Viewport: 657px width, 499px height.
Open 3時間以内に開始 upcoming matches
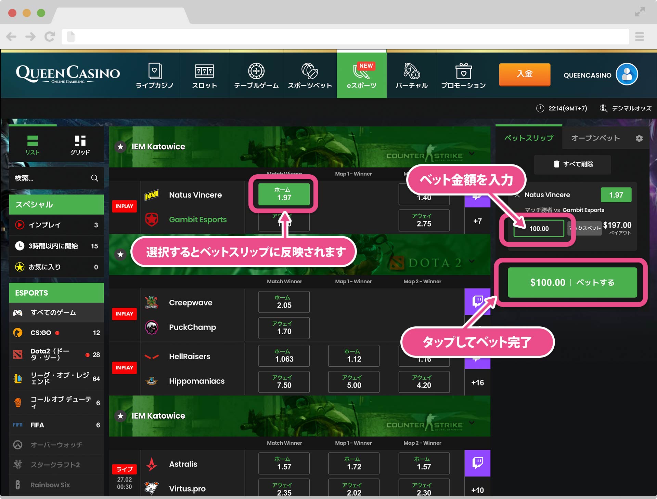point(56,246)
